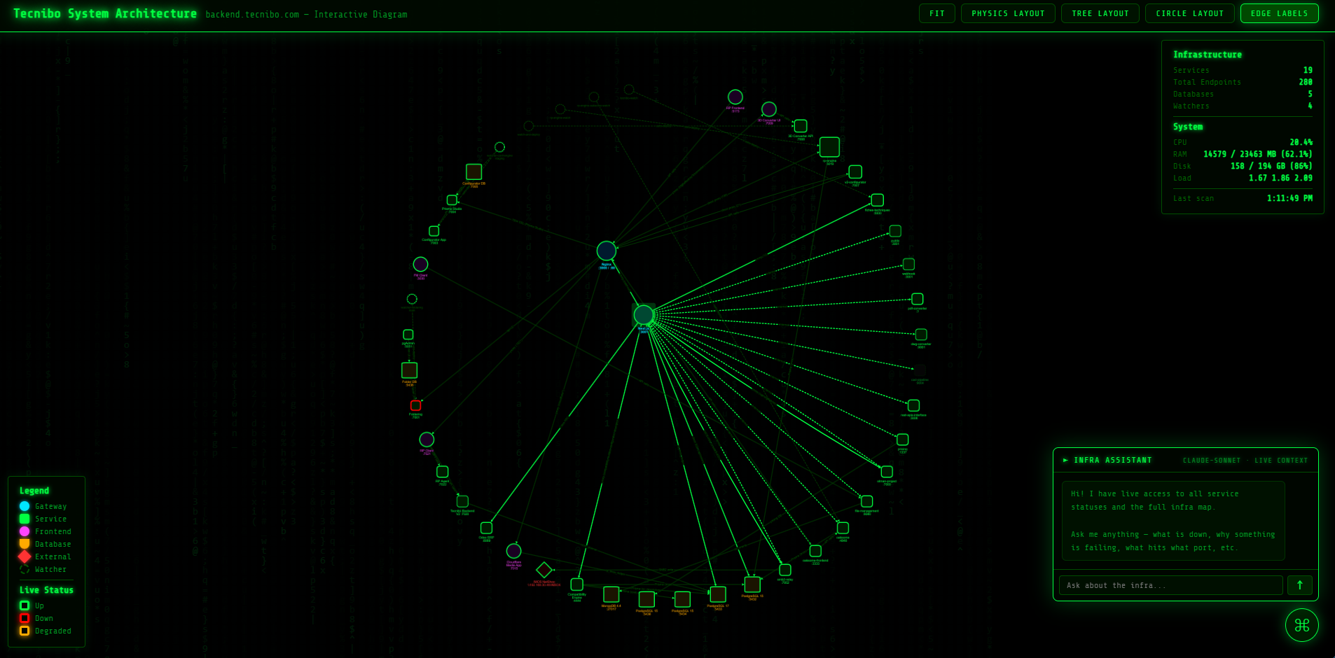The height and width of the screenshot is (658, 1335).
Task: Select the MongoDB 4.4 database node
Action: click(611, 595)
